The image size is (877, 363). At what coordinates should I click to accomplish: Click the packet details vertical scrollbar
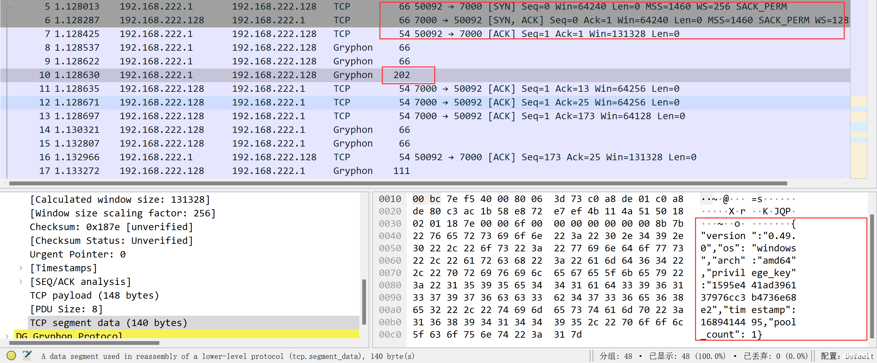tap(364, 301)
